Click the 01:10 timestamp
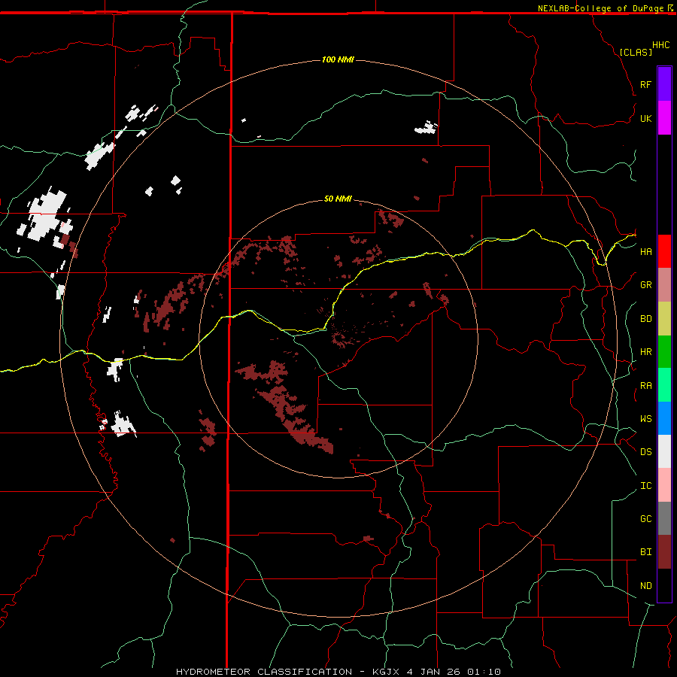Screen dimensions: 677x677 pos(484,672)
